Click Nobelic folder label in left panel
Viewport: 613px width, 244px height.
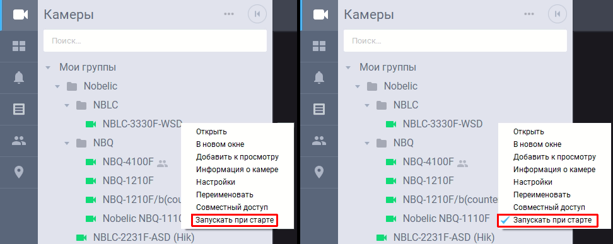click(100, 86)
